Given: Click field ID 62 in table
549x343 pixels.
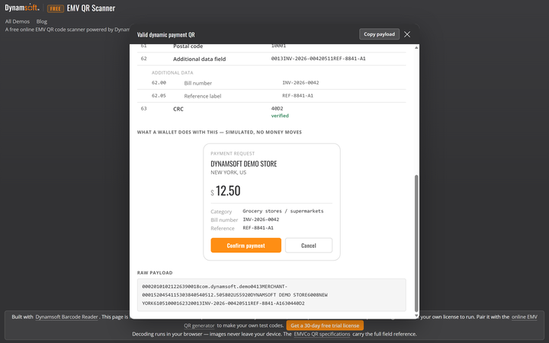Looking at the screenshot, I should click(x=143, y=59).
